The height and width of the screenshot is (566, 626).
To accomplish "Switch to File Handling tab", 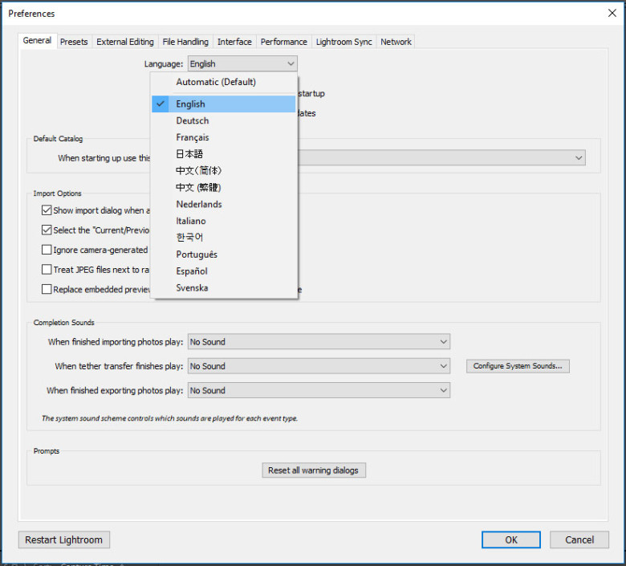I will [x=185, y=42].
